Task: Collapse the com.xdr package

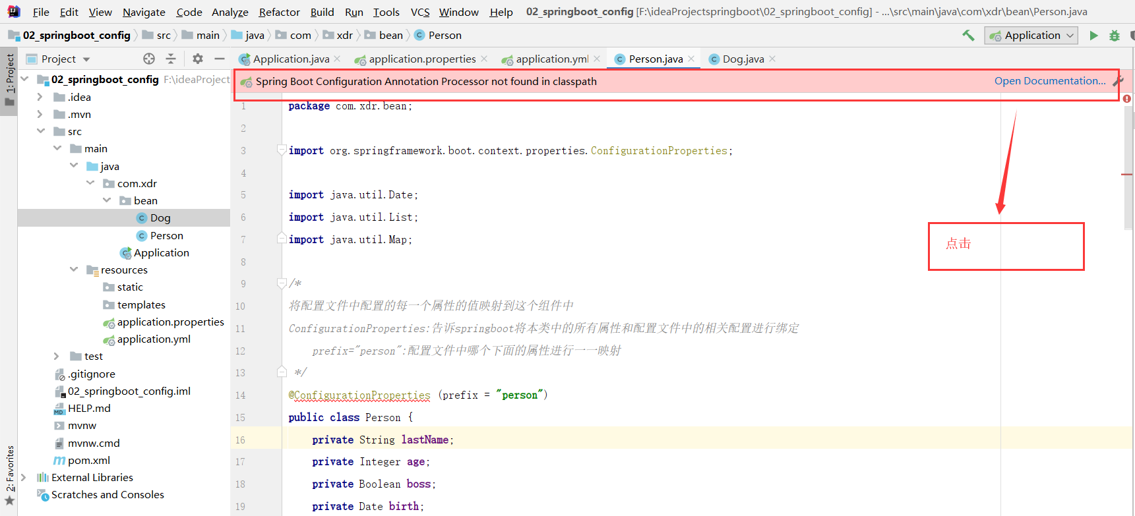Action: coord(90,183)
